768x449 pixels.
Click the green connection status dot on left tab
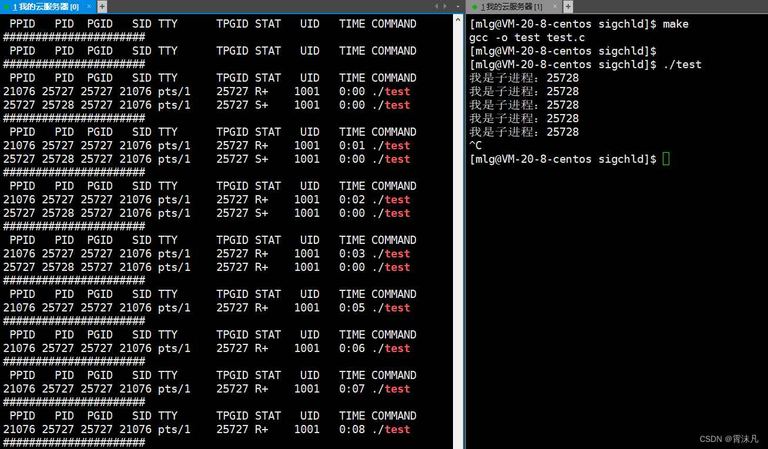click(7, 6)
